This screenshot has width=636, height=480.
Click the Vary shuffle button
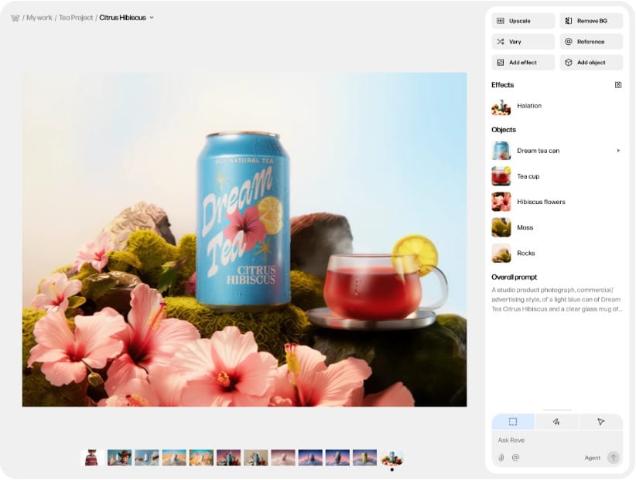pyautogui.click(x=523, y=42)
